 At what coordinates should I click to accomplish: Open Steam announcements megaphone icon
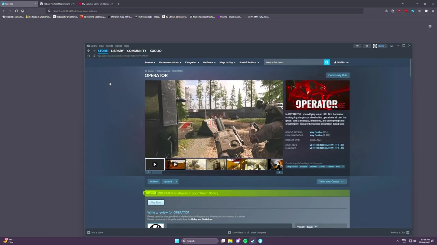(x=357, y=46)
